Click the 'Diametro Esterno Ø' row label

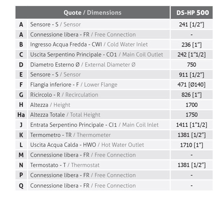point(55,65)
